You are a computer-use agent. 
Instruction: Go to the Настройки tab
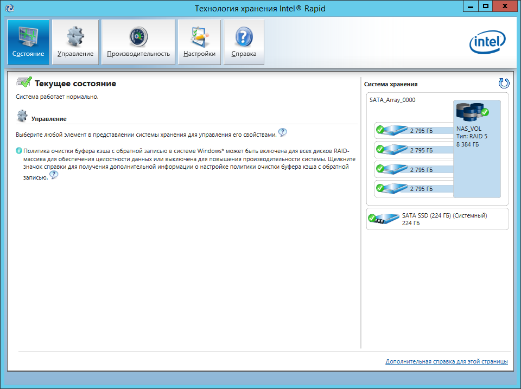pos(199,42)
